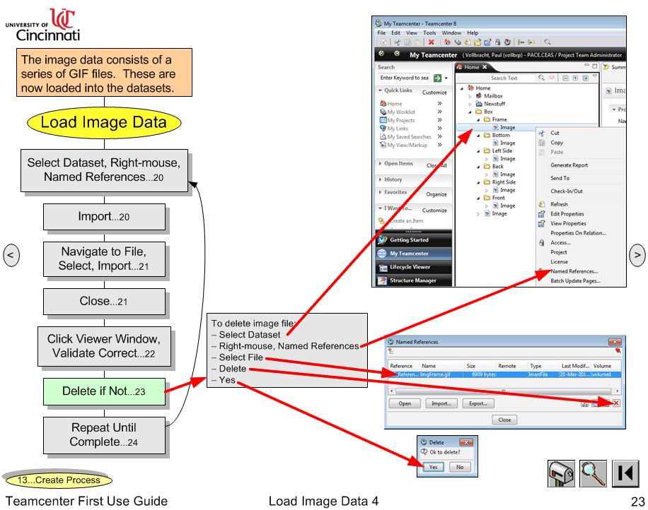Go to the next slide arrow
Screen dimensions: 648x510
[x=637, y=255]
